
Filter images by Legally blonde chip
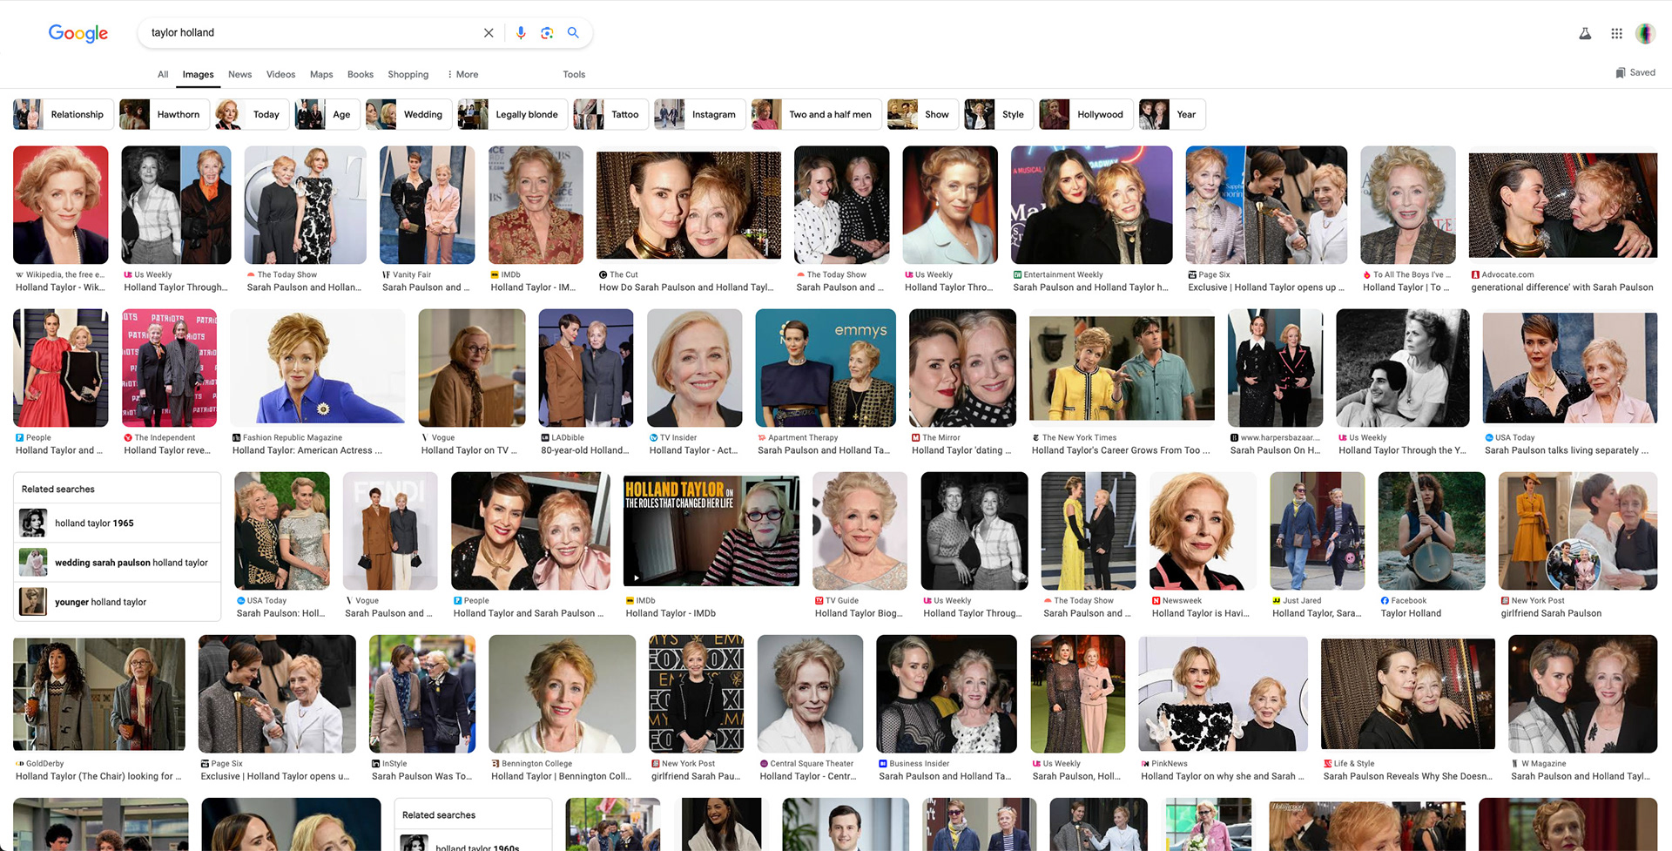point(513,114)
